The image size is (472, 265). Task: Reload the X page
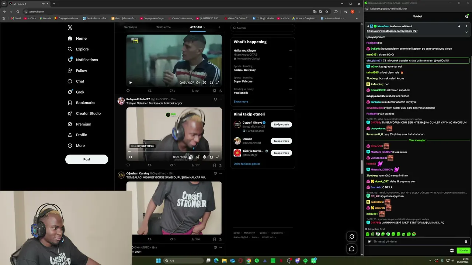point(18,11)
